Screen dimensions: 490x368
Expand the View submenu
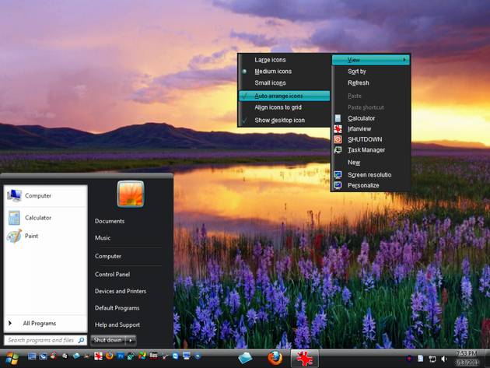(x=369, y=60)
